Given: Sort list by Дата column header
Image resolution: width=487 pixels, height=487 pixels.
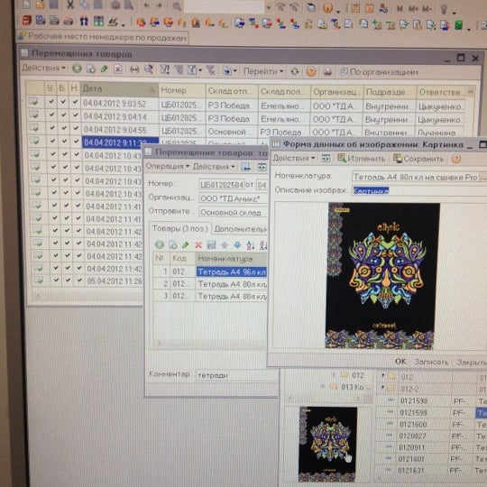Looking at the screenshot, I should (x=119, y=88).
